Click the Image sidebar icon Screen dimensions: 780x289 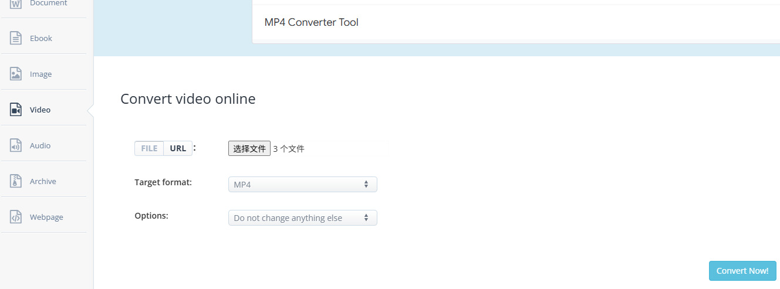point(16,74)
